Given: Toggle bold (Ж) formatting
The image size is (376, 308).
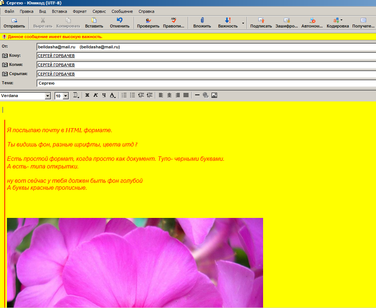Looking at the screenshot, I should pos(87,95).
